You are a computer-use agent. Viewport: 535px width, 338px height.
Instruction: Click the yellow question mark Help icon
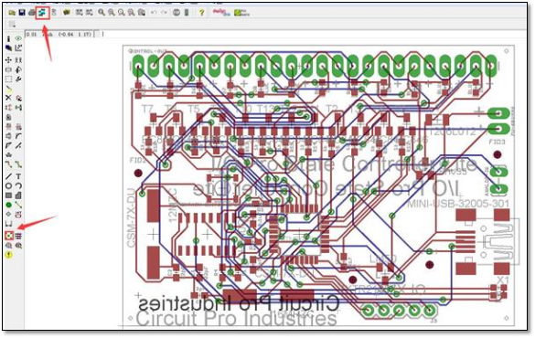pyautogui.click(x=201, y=13)
